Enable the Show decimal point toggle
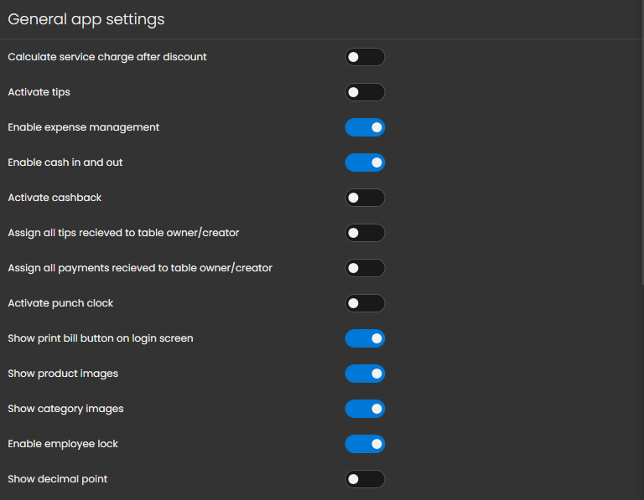 pos(365,479)
